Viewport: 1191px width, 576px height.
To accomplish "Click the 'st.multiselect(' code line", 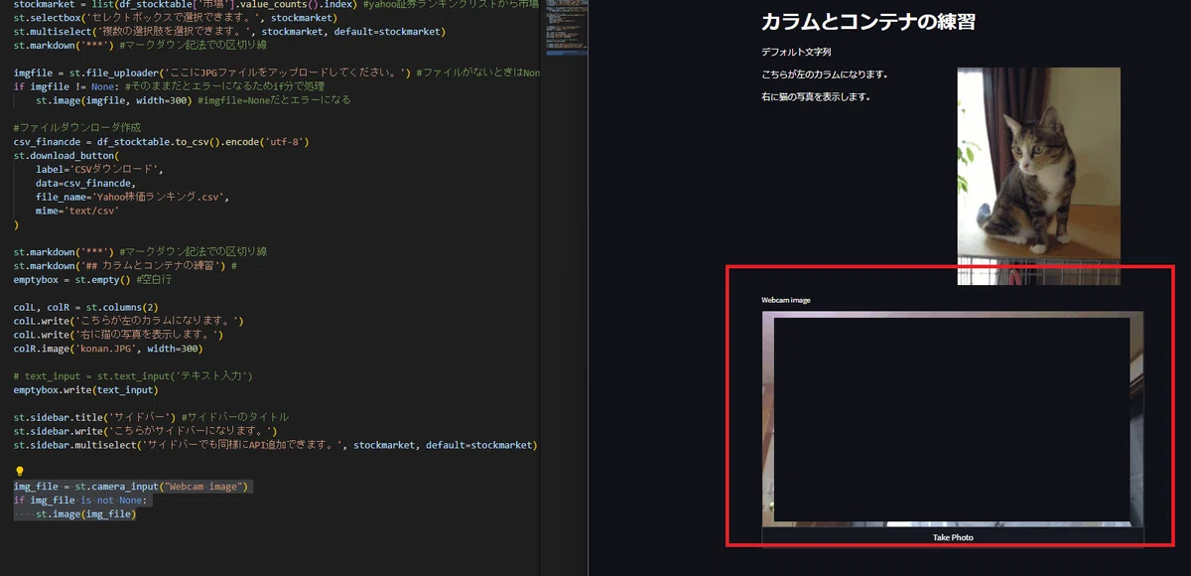I will (229, 32).
